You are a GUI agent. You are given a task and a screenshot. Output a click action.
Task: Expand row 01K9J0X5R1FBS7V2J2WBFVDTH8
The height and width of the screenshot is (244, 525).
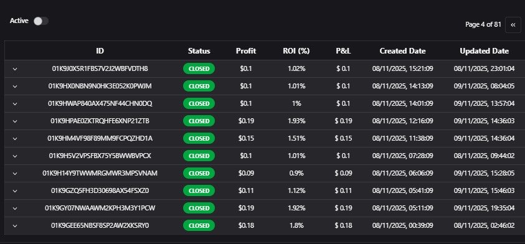coord(15,69)
